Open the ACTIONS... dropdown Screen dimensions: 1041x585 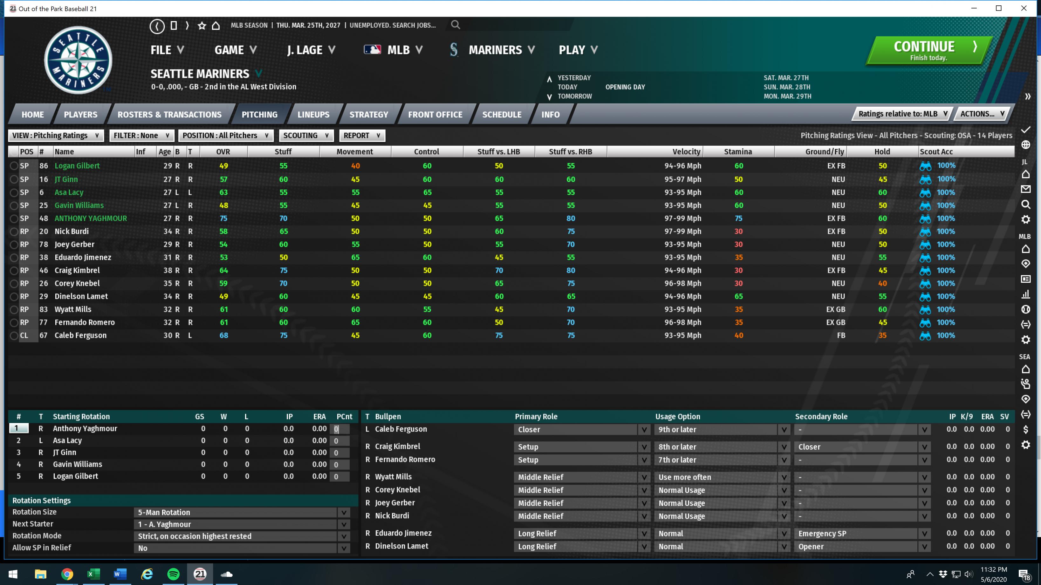(983, 114)
